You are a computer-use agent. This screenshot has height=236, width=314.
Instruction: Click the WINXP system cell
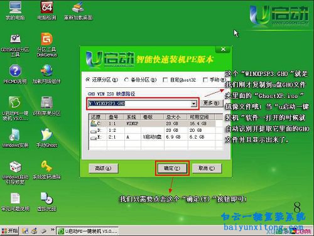(x=132, y=124)
